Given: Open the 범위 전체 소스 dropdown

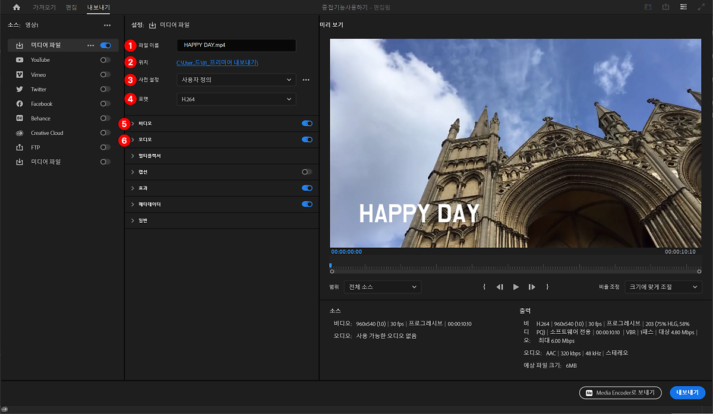Looking at the screenshot, I should [383, 287].
